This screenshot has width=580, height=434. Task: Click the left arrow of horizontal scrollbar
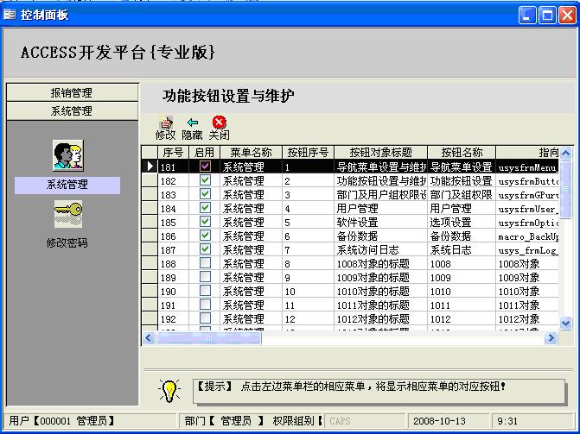[149, 337]
